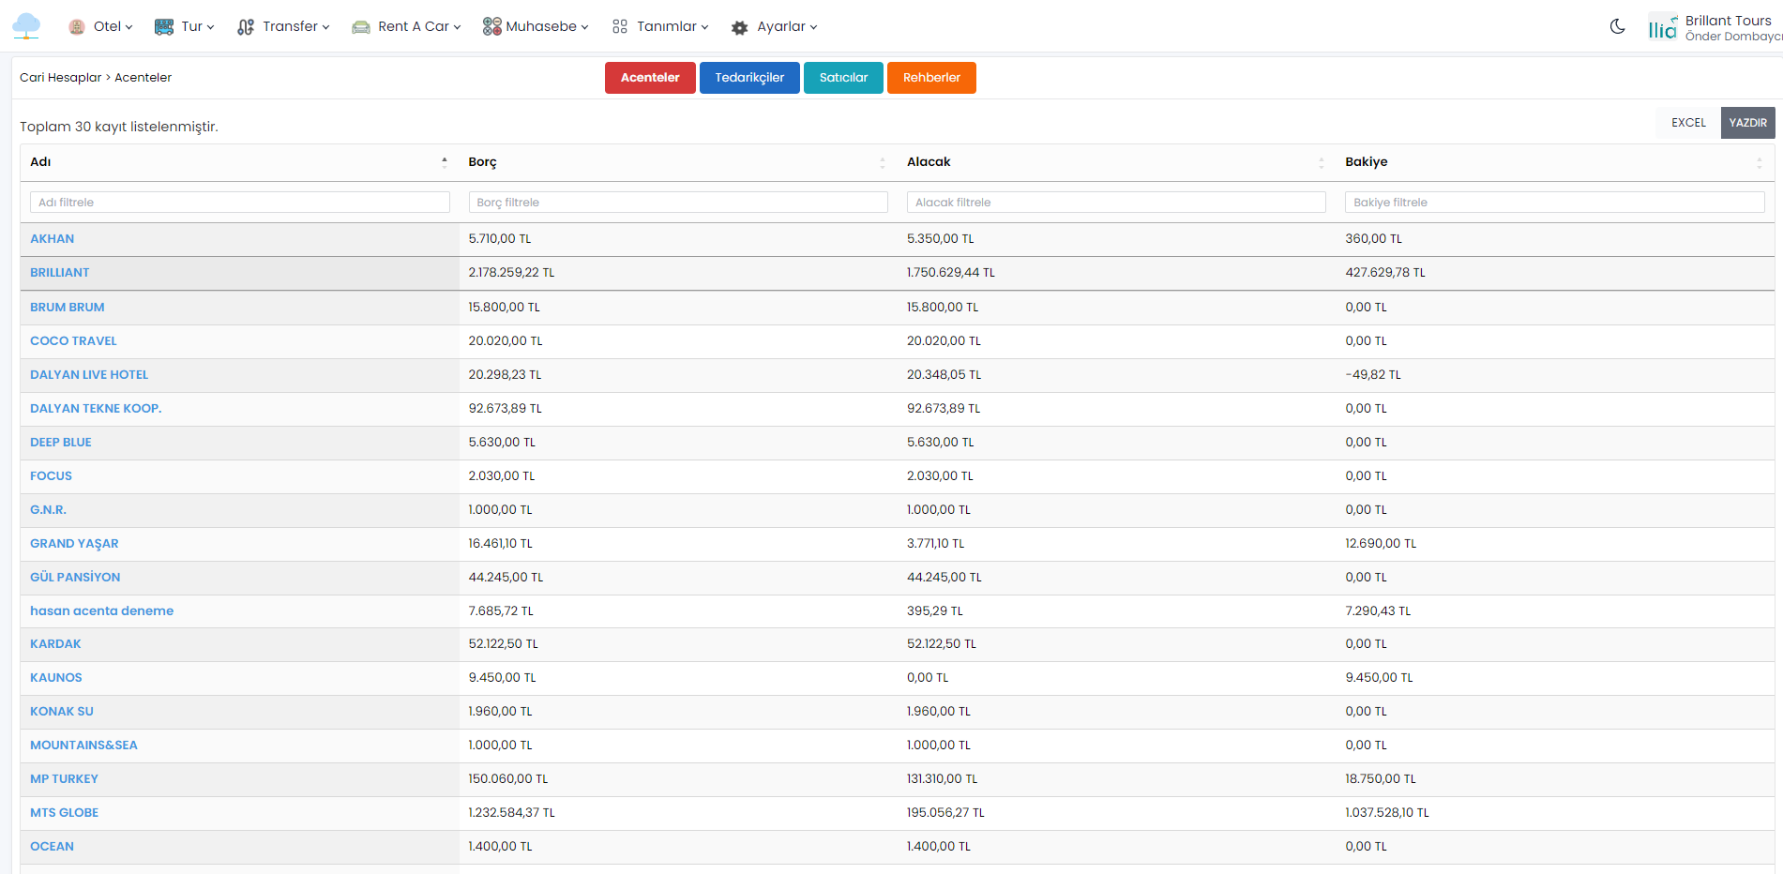Sort by Borç column arrows
This screenshot has width=1783, height=874.
882,162
